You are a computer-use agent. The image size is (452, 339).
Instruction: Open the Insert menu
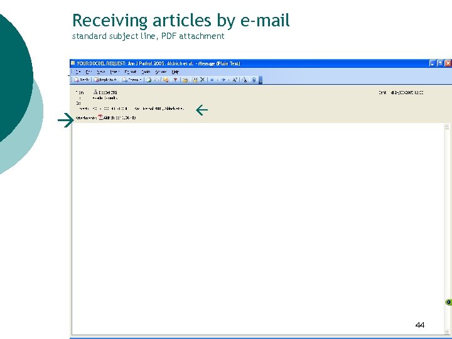pyautogui.click(x=115, y=72)
